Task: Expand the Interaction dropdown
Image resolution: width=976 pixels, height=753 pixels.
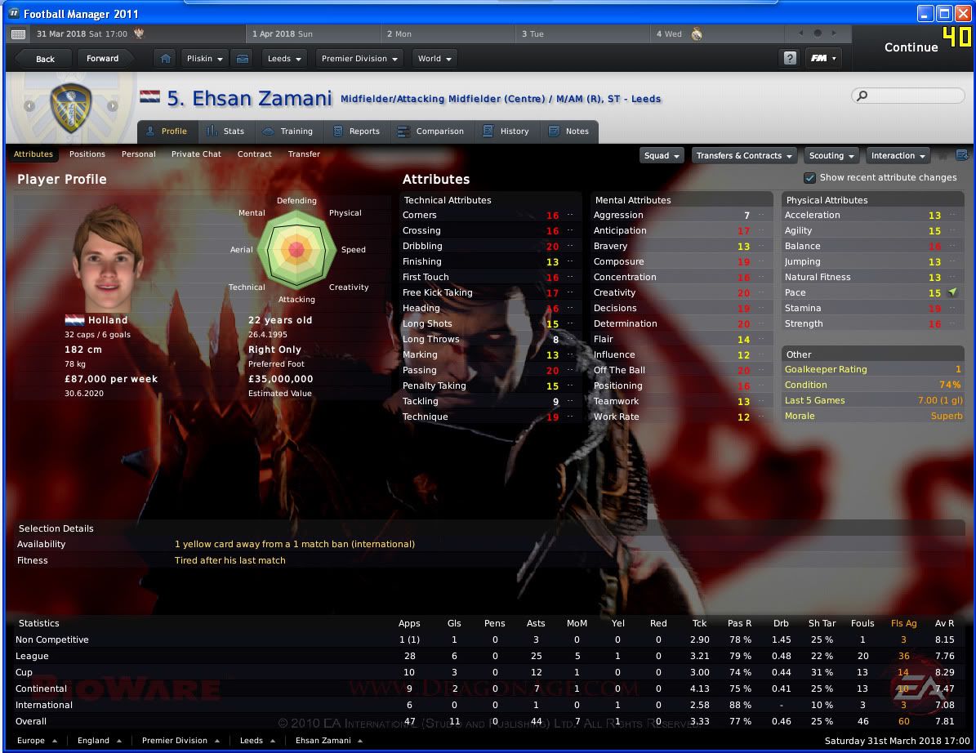Action: (x=898, y=155)
